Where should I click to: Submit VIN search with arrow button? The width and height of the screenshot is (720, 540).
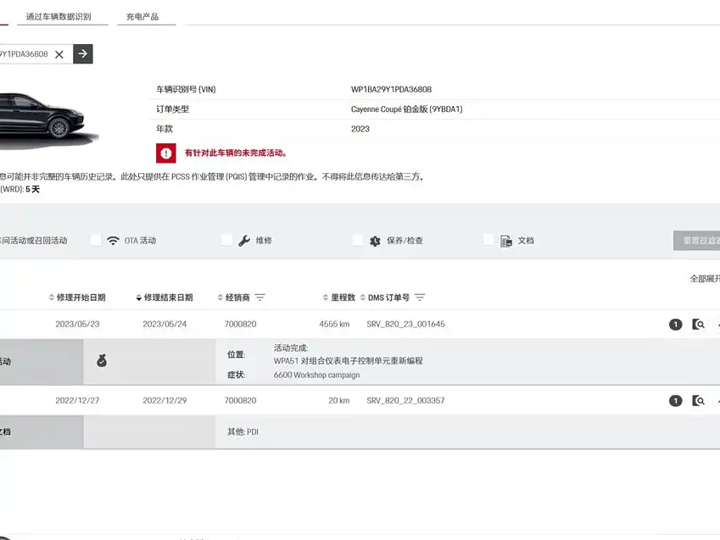[82, 53]
